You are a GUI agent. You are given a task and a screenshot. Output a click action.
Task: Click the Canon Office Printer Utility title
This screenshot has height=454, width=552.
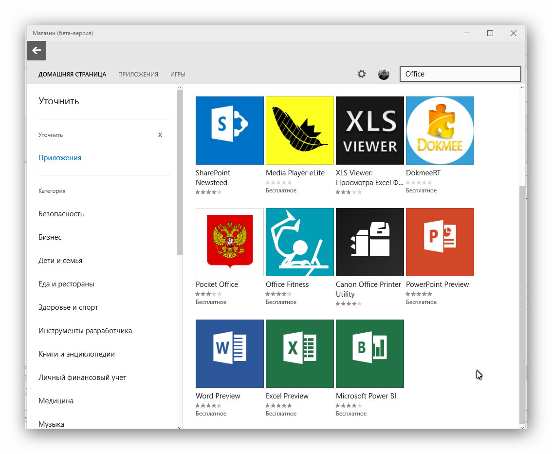[x=368, y=289]
